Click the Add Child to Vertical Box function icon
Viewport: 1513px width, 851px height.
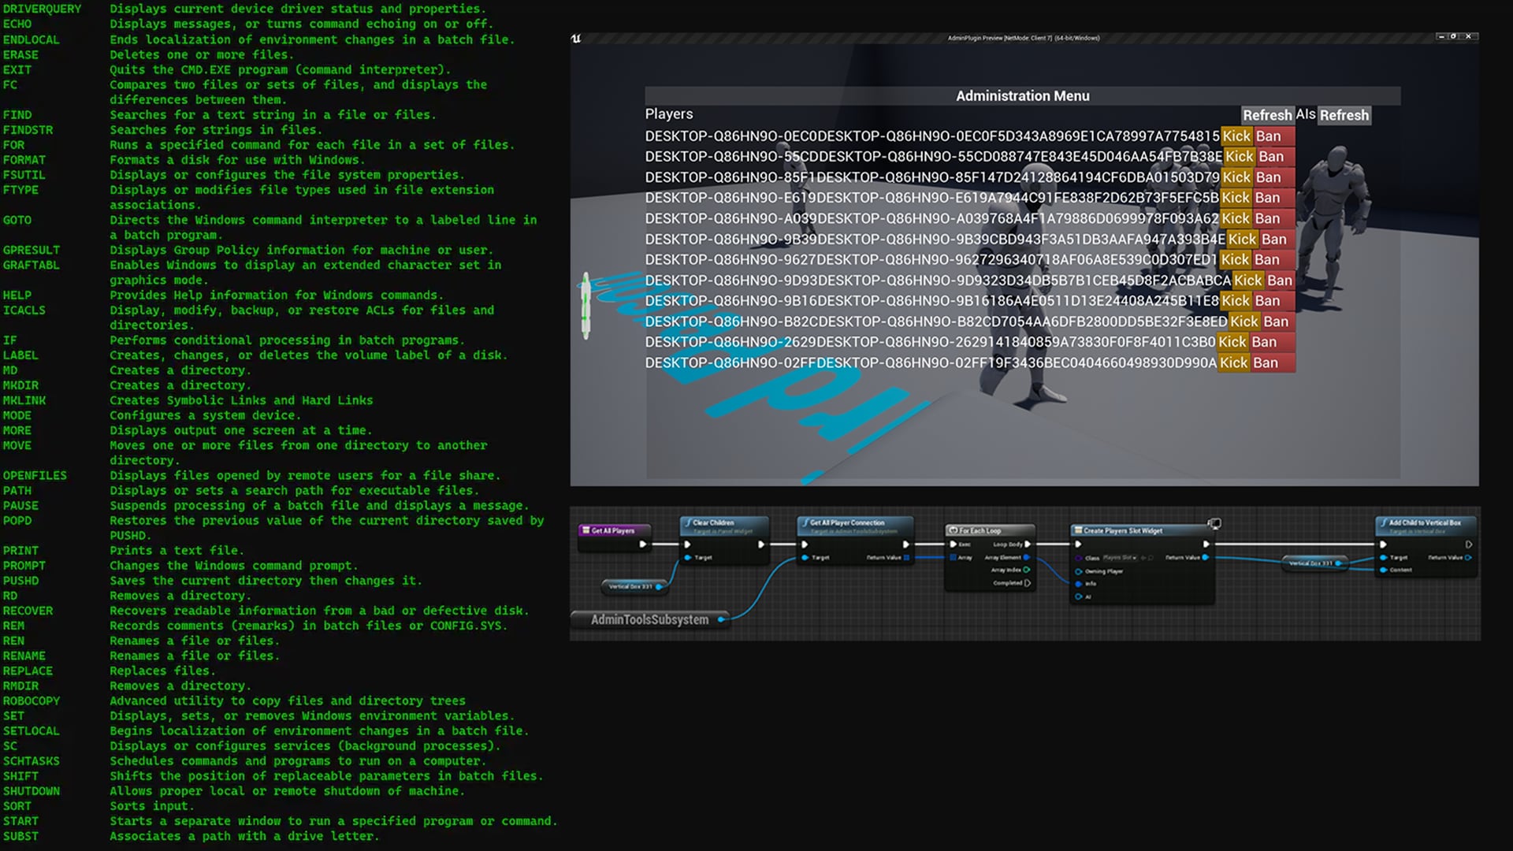click(x=1384, y=522)
